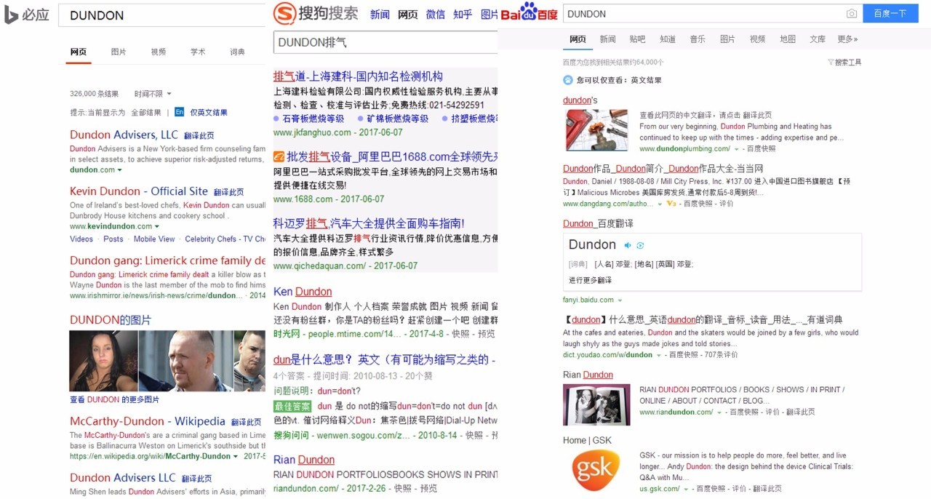
Task: Open More menu in Baidu tabs
Action: 847,39
